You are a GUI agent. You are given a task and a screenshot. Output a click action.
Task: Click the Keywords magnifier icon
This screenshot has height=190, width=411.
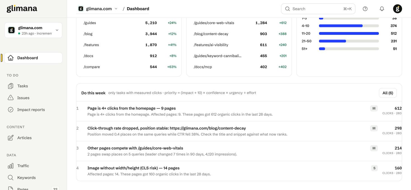11,178
